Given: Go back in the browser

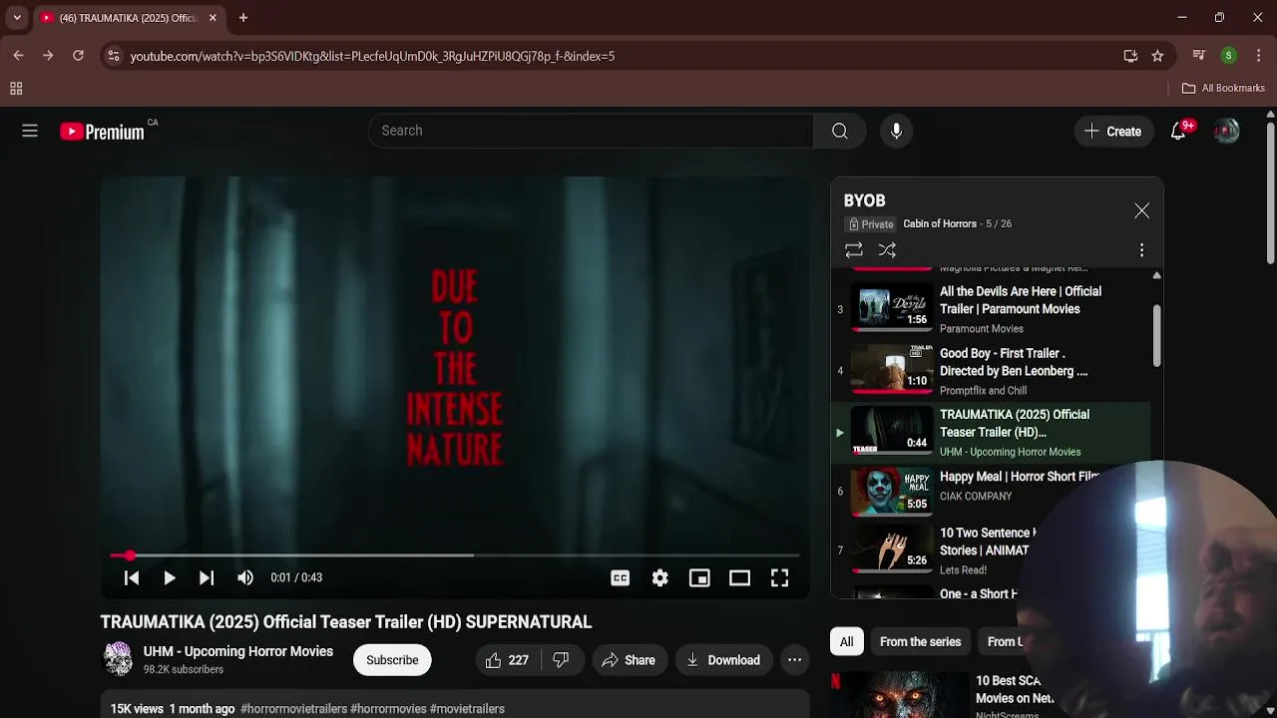Looking at the screenshot, I should [18, 56].
